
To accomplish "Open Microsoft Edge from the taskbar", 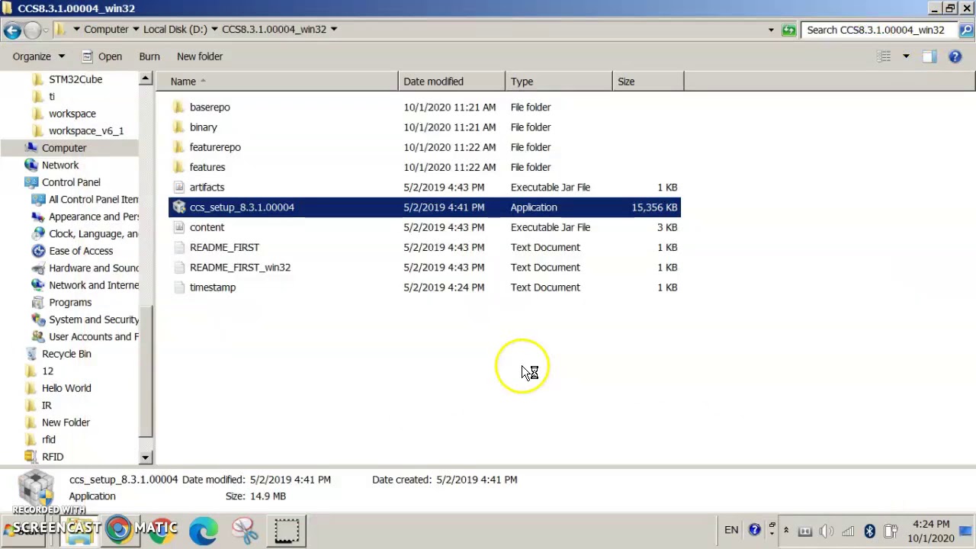I will [x=203, y=531].
